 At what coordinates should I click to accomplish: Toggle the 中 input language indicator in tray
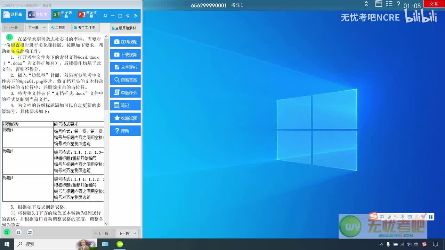point(416,244)
